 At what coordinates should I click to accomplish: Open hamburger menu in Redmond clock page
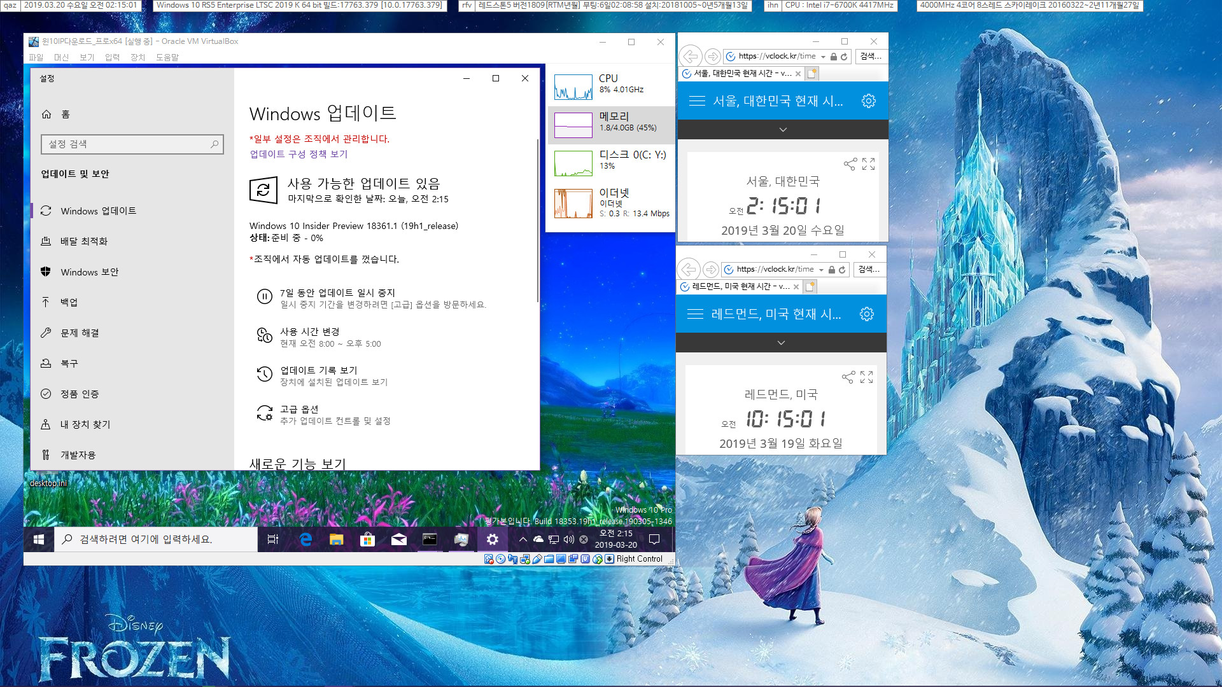tap(695, 314)
